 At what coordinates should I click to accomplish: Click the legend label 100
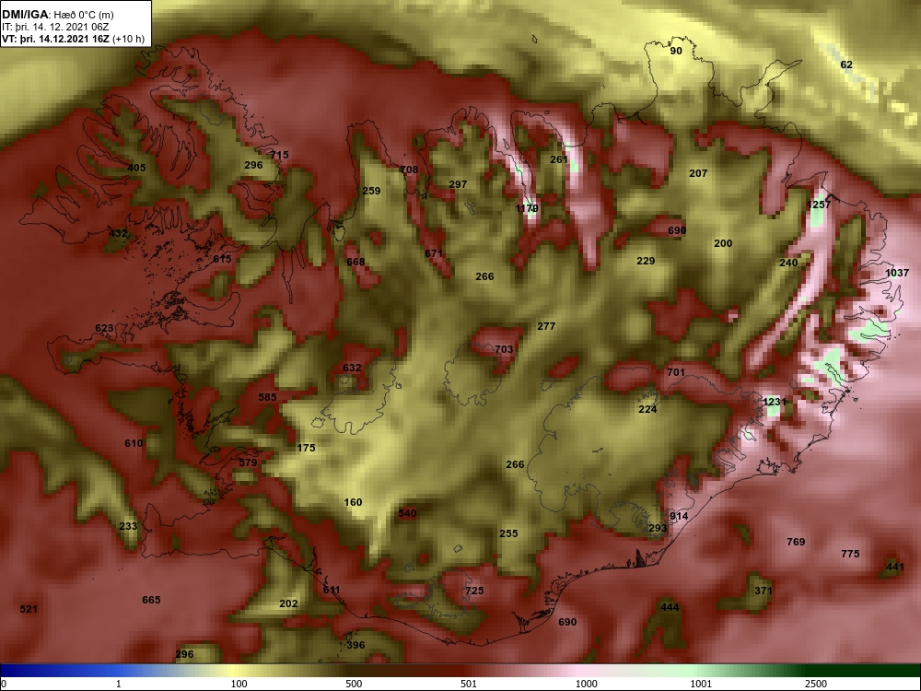click(239, 684)
